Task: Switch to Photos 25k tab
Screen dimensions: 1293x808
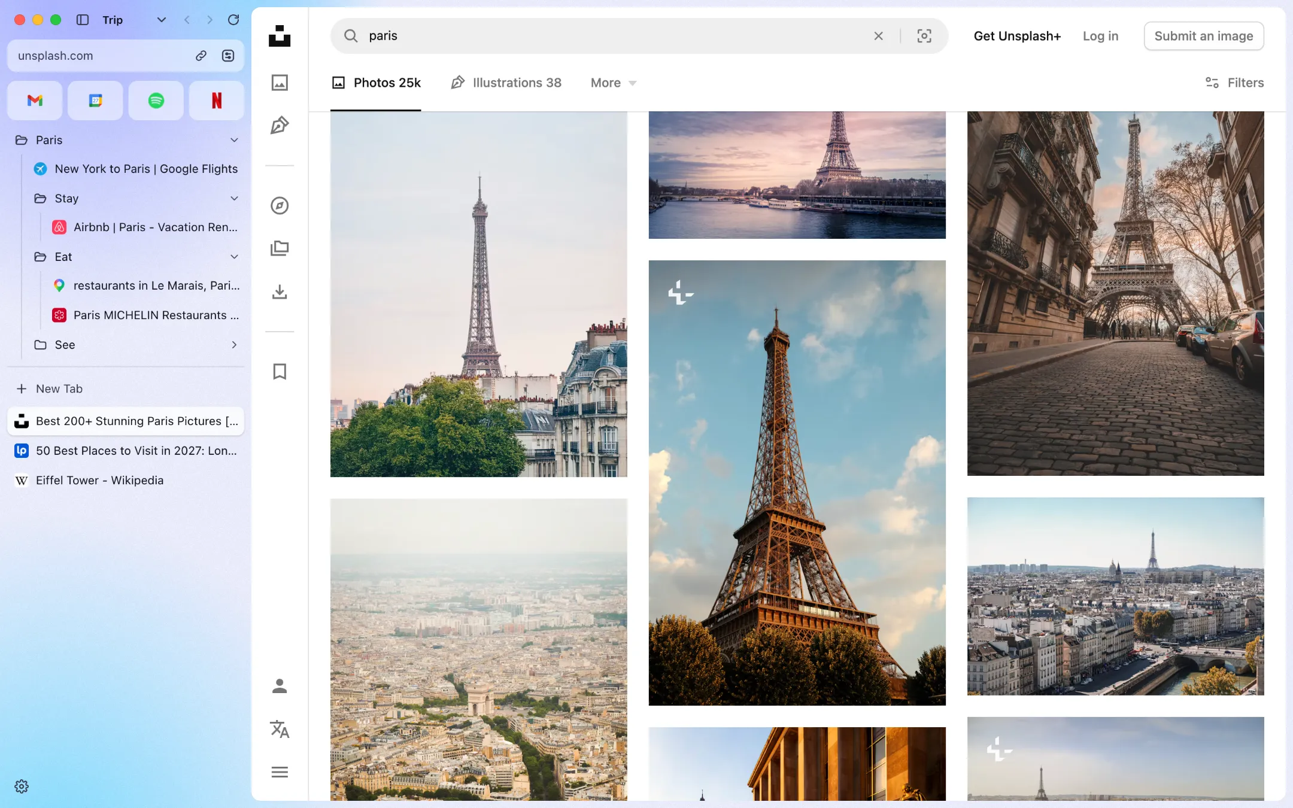Action: 376,83
